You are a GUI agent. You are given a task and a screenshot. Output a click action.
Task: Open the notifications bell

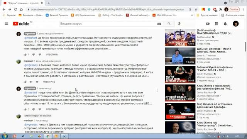tap(225, 24)
